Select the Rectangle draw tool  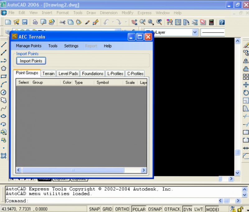click(4, 76)
